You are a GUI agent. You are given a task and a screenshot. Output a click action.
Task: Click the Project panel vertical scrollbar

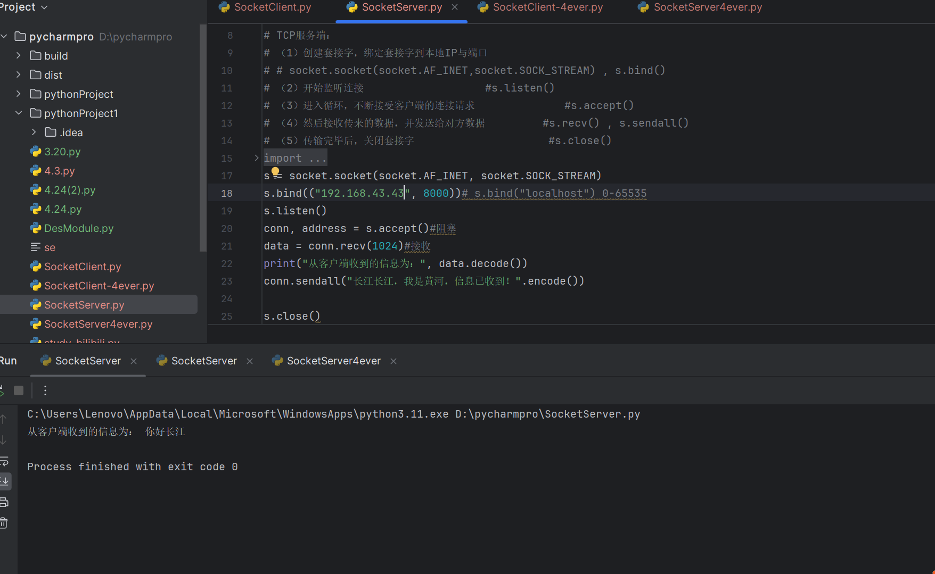coord(202,138)
